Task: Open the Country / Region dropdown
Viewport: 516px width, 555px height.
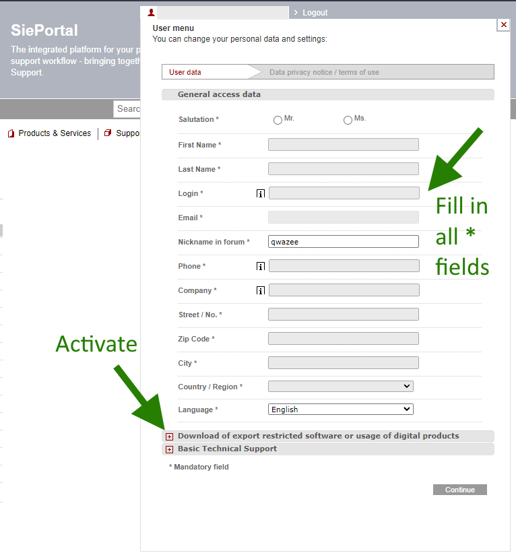Action: tap(340, 387)
